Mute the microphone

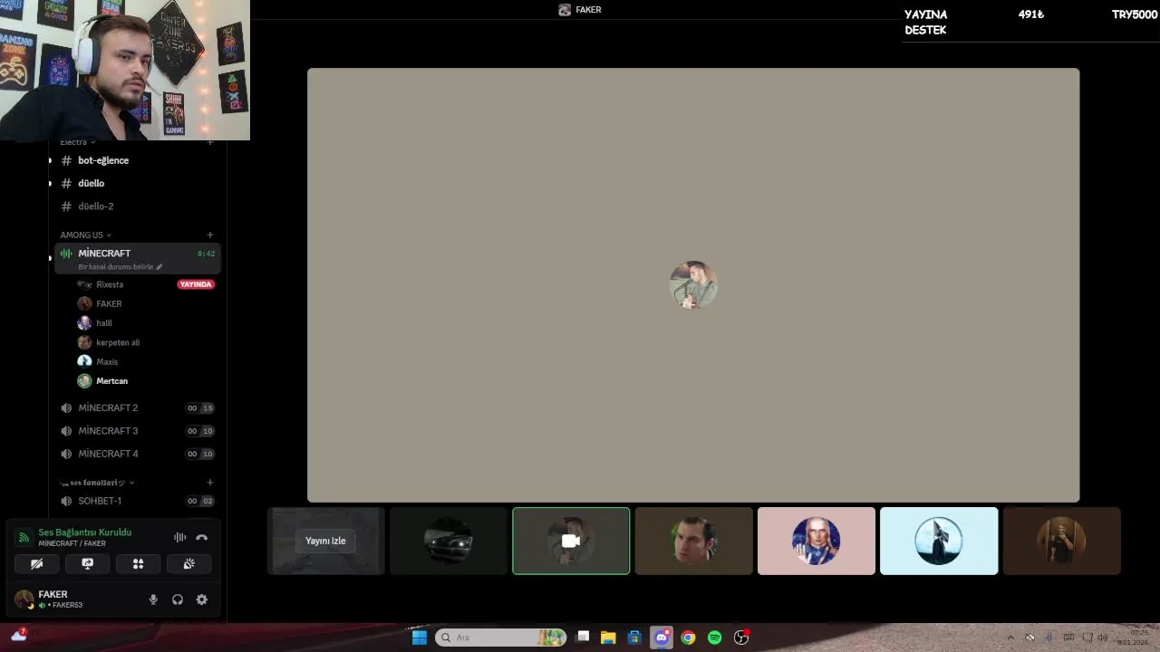pos(153,599)
